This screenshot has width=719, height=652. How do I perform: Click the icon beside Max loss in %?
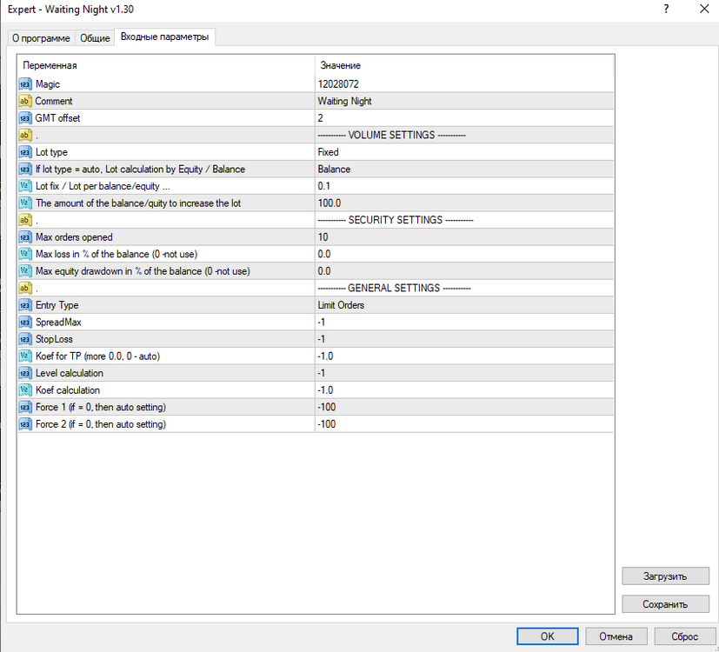pyautogui.click(x=25, y=254)
